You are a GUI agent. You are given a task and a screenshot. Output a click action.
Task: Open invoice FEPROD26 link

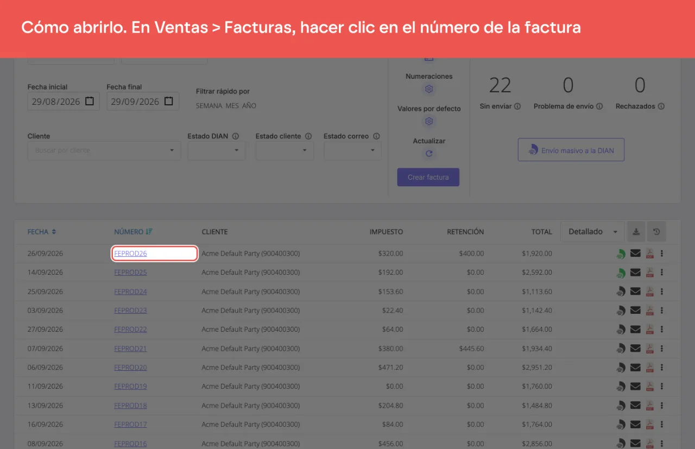(x=130, y=254)
